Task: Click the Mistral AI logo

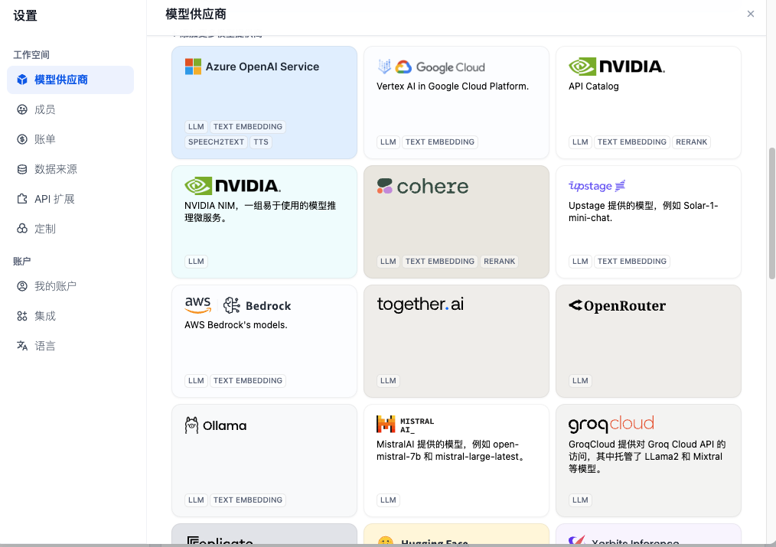Action: click(406, 425)
